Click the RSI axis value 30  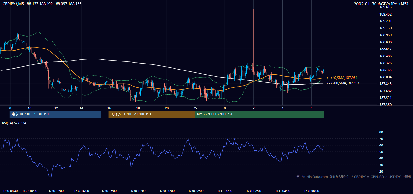click(381, 165)
